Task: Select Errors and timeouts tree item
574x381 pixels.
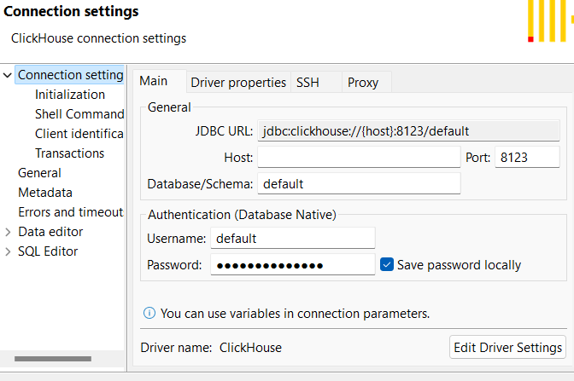Action: click(71, 212)
